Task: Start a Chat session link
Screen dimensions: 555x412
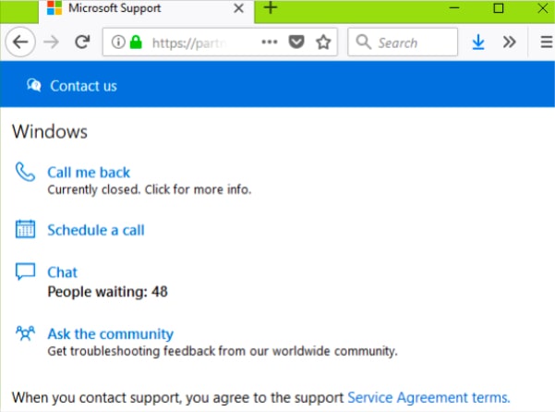Action: pyautogui.click(x=62, y=273)
